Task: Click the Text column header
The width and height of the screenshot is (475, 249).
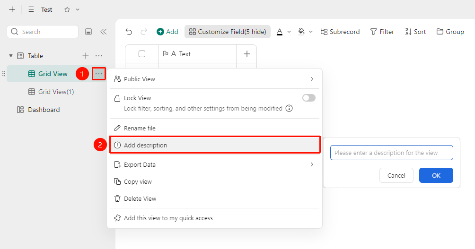Action: click(197, 54)
